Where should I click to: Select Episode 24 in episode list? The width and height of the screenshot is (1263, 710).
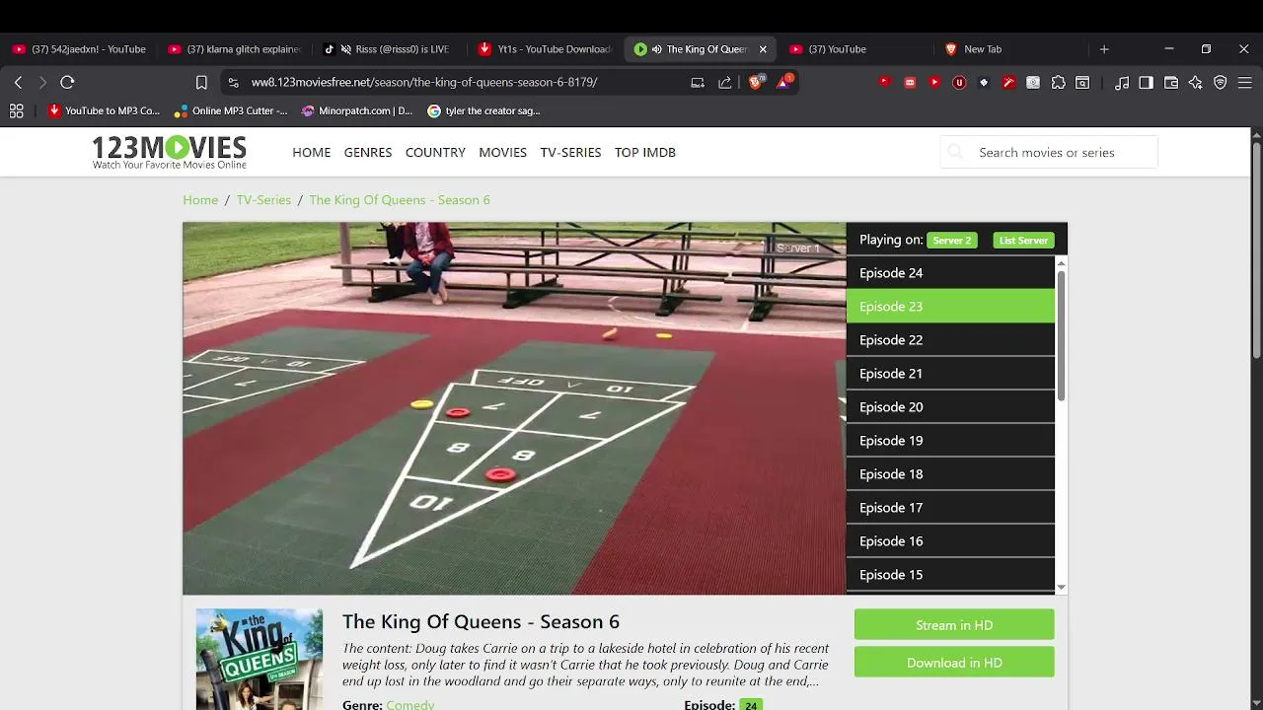(950, 273)
